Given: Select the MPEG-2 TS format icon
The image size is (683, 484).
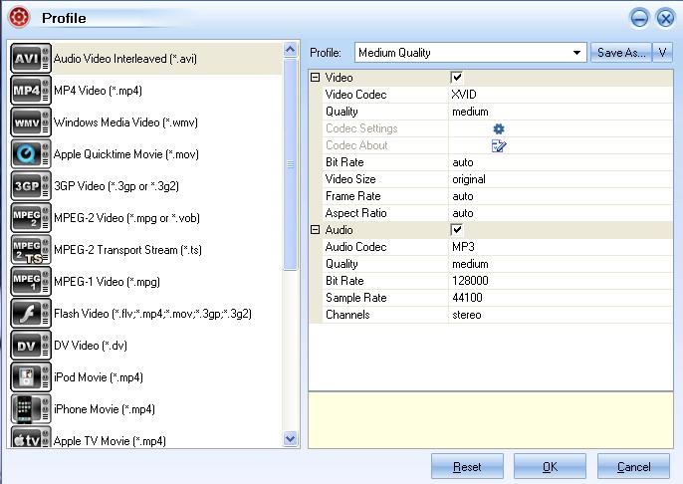Looking at the screenshot, I should click(x=31, y=250).
